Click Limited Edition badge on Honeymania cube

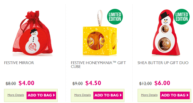pos(115,17)
